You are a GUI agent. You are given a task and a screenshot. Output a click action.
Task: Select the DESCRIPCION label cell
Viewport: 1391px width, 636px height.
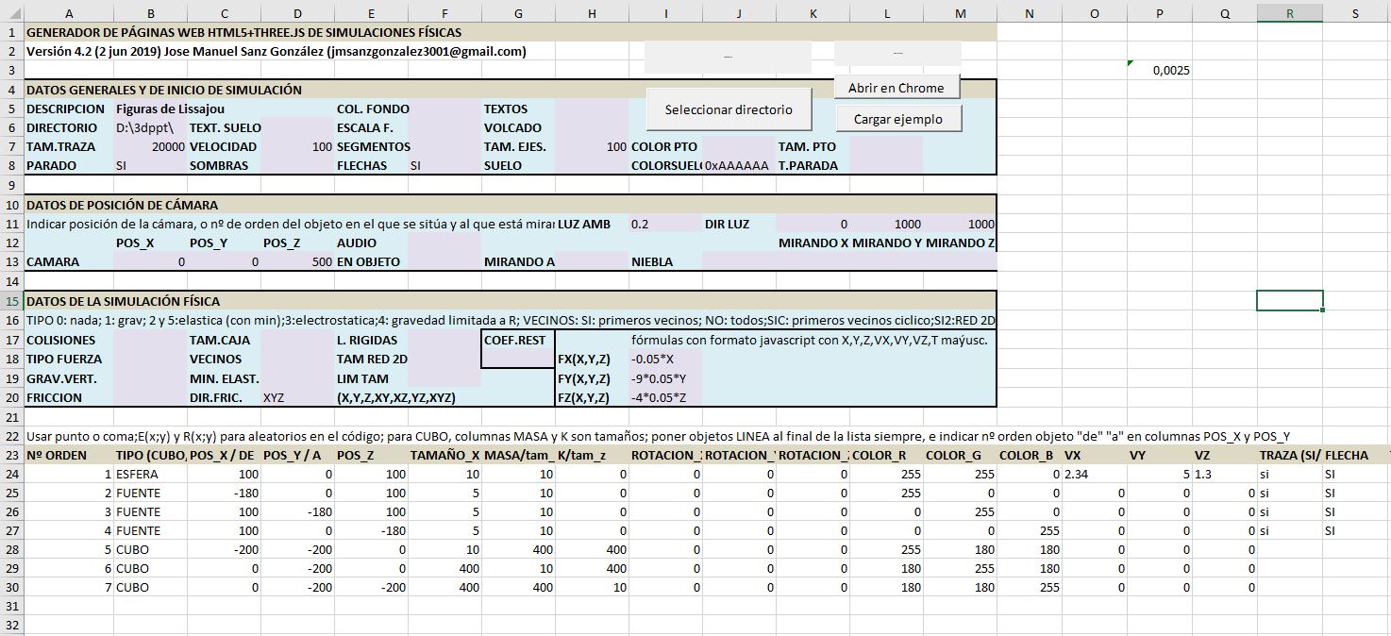click(69, 109)
